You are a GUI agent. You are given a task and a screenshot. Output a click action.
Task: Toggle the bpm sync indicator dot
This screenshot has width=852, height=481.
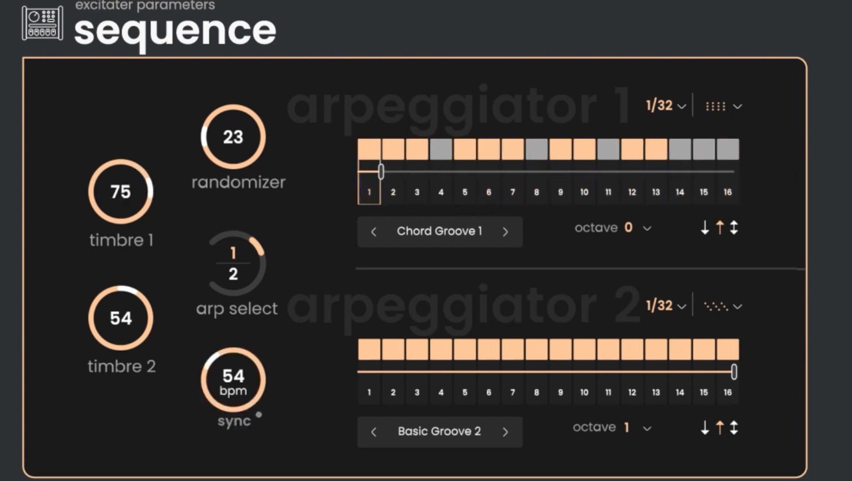point(259,415)
